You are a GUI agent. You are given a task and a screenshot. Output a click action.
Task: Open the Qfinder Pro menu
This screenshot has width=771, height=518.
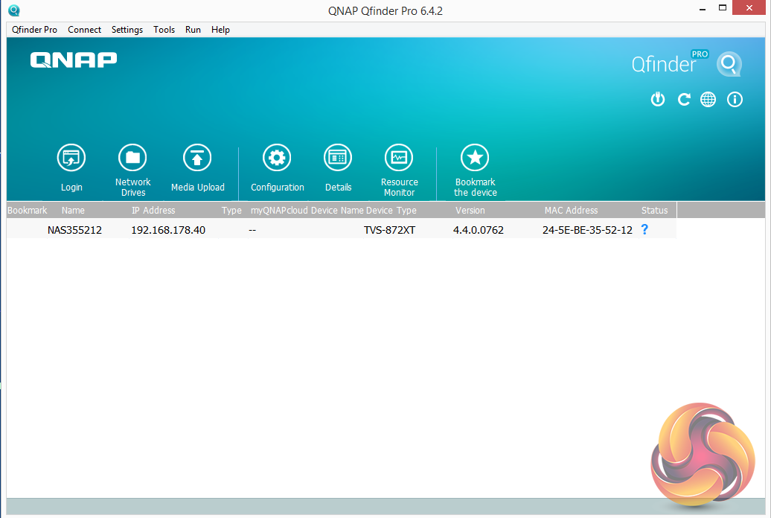click(x=34, y=30)
